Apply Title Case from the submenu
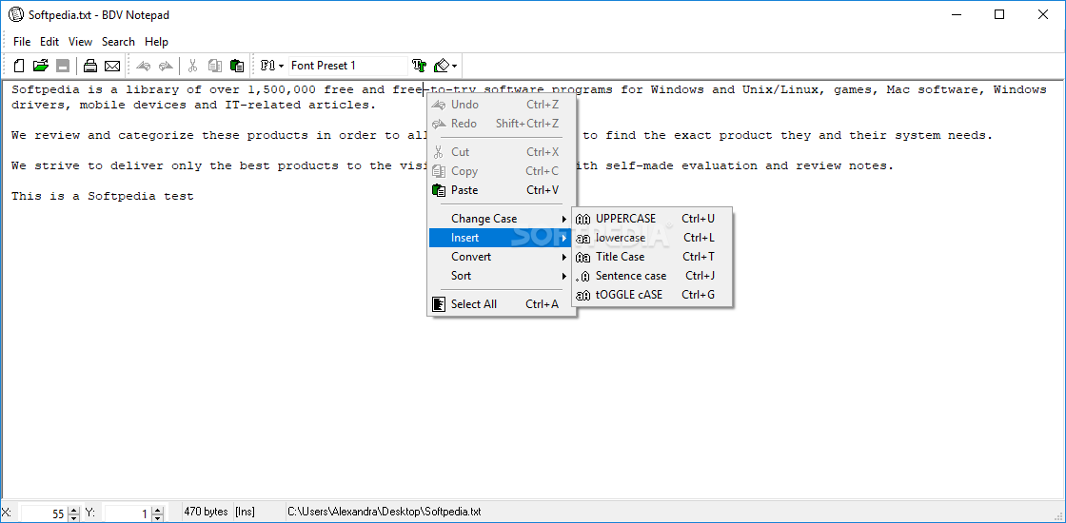This screenshot has height=523, width=1066. [x=652, y=257]
